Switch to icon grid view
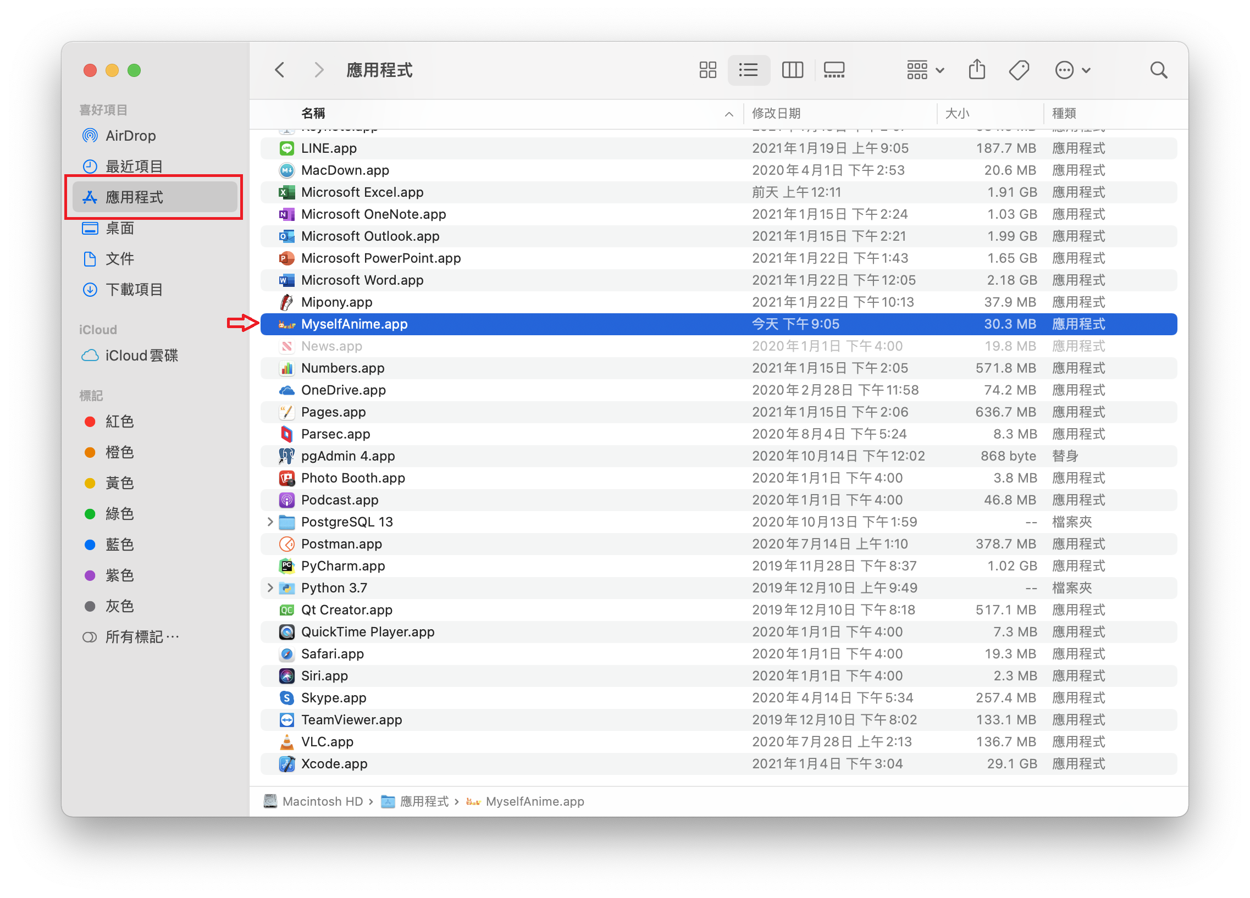 point(707,70)
